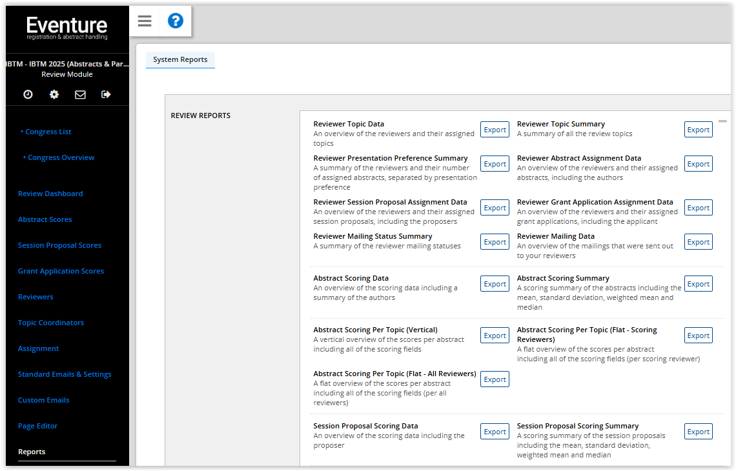Export the Reviewer Topic Summary report
Screen dimensions: 736x471
click(698, 129)
